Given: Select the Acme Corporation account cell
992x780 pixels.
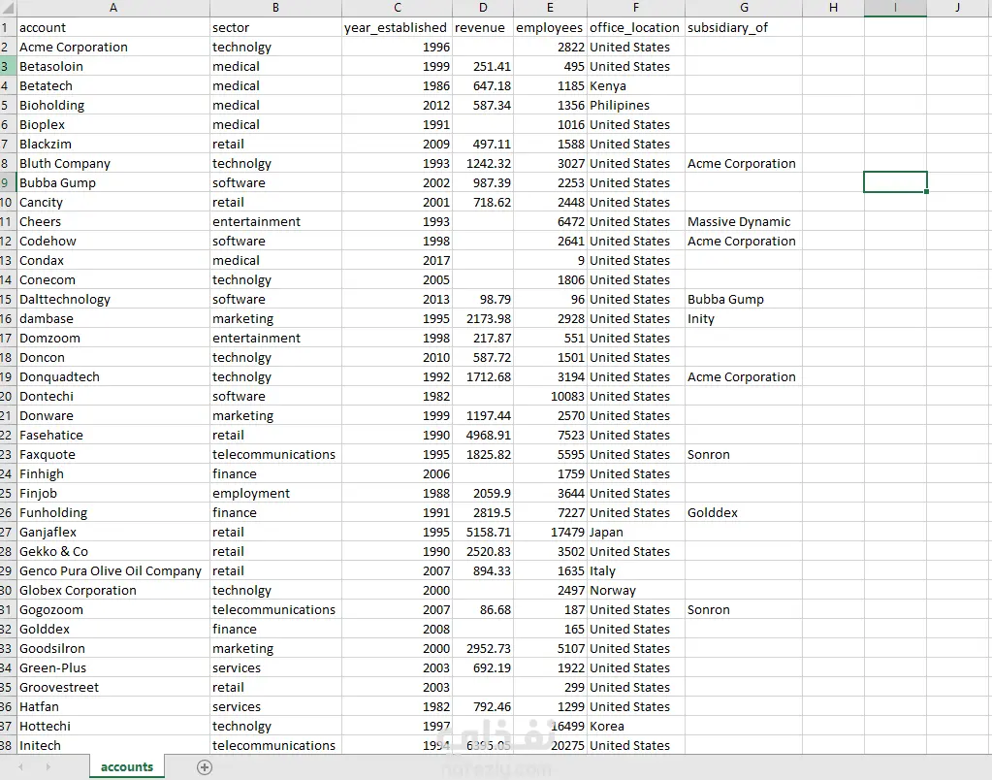Looking at the screenshot, I should coord(113,47).
